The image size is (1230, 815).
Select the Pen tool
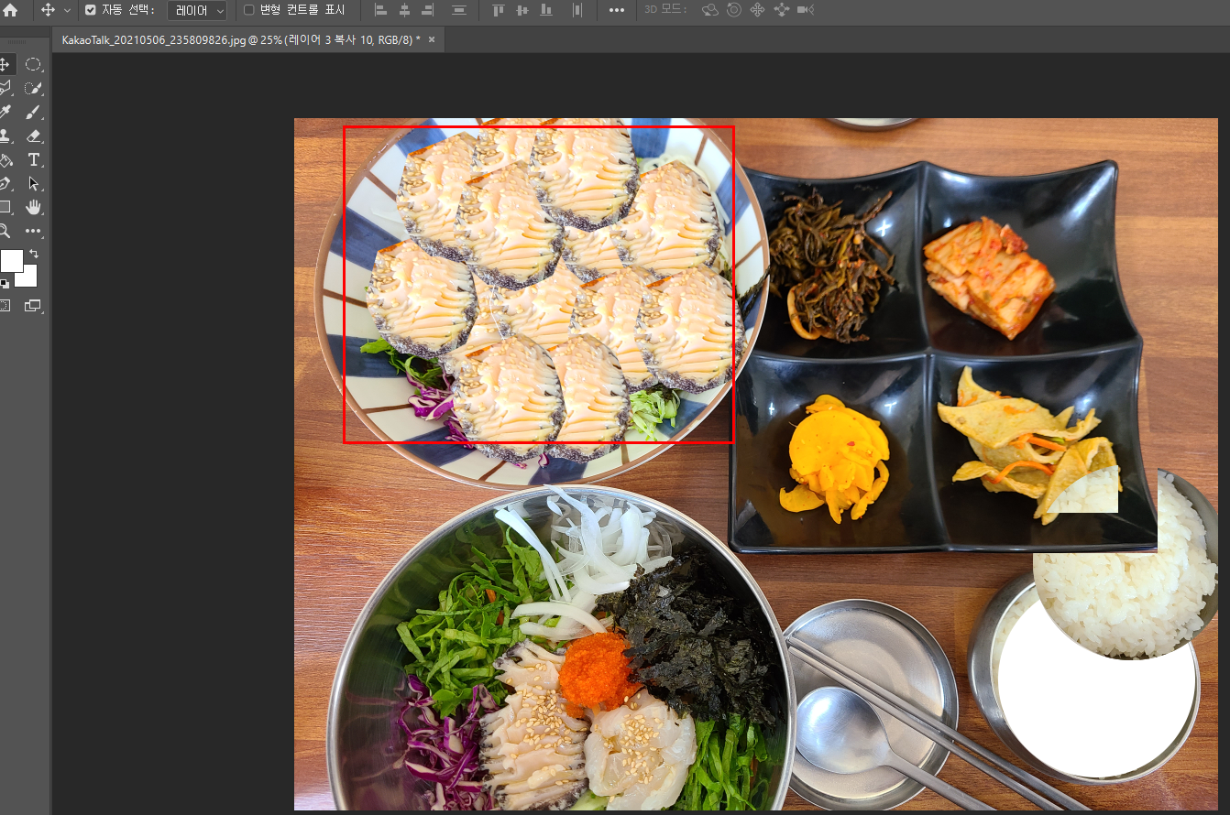[5, 183]
